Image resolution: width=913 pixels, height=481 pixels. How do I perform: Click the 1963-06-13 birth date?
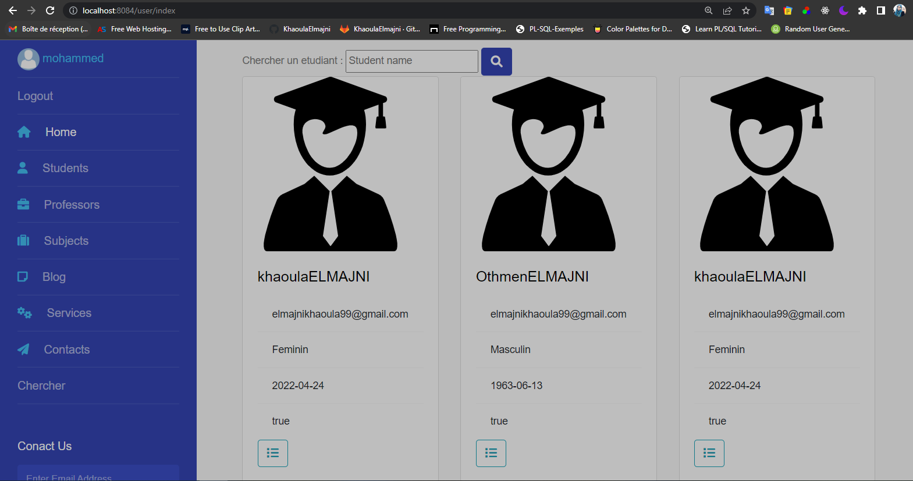pyautogui.click(x=516, y=386)
